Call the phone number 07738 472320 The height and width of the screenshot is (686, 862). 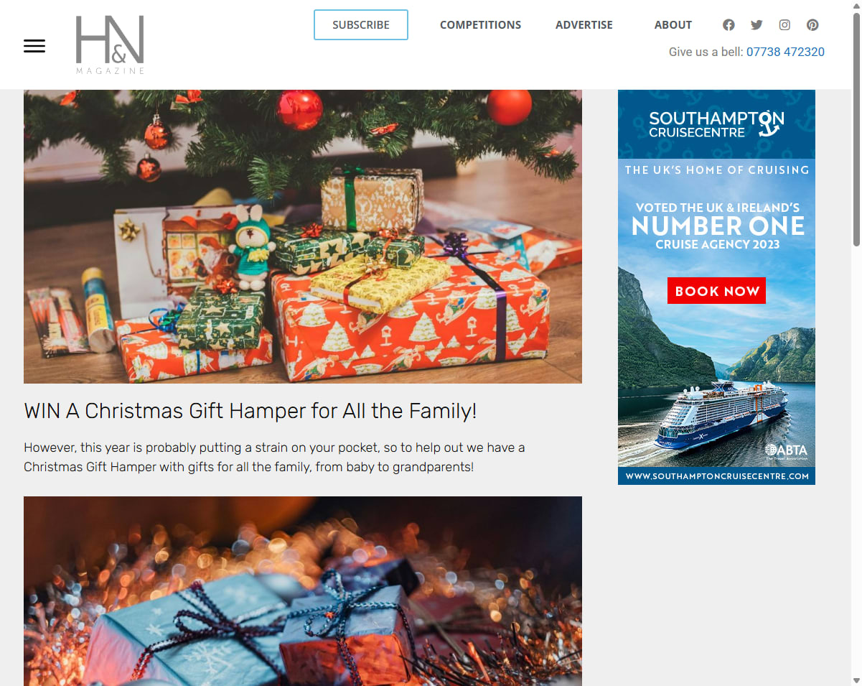(785, 52)
